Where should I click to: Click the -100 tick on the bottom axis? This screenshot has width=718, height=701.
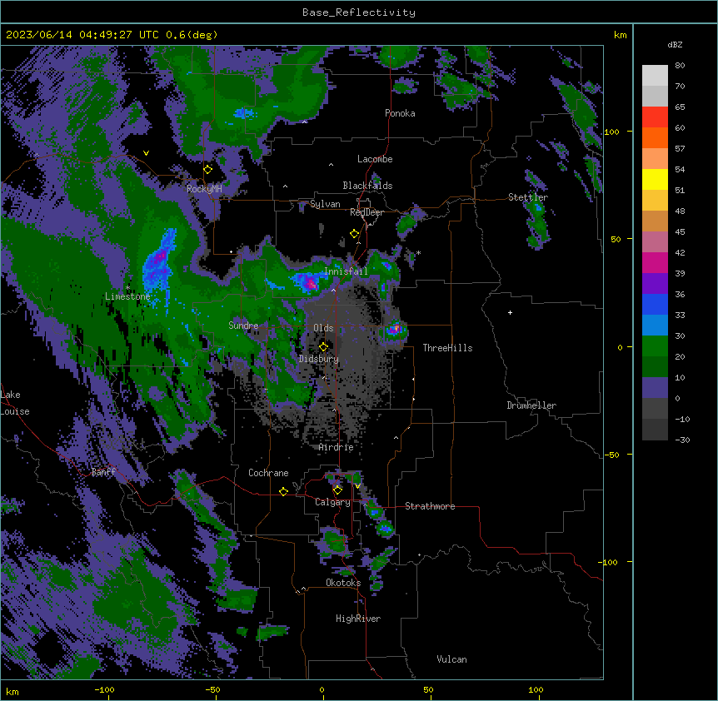coord(104,690)
